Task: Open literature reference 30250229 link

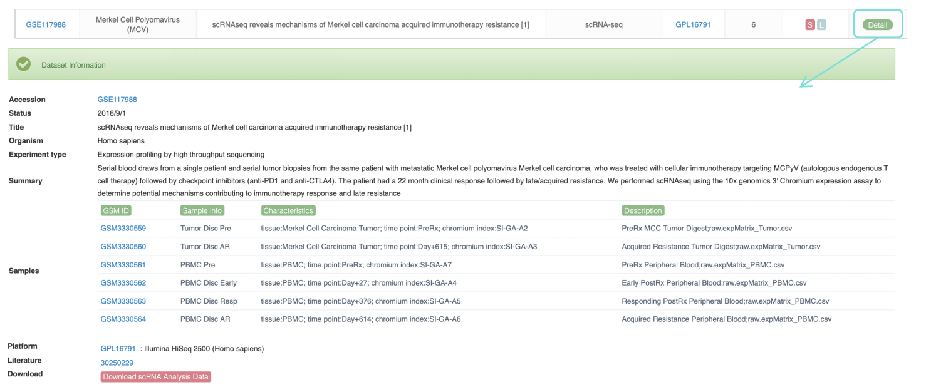Action: point(117,363)
